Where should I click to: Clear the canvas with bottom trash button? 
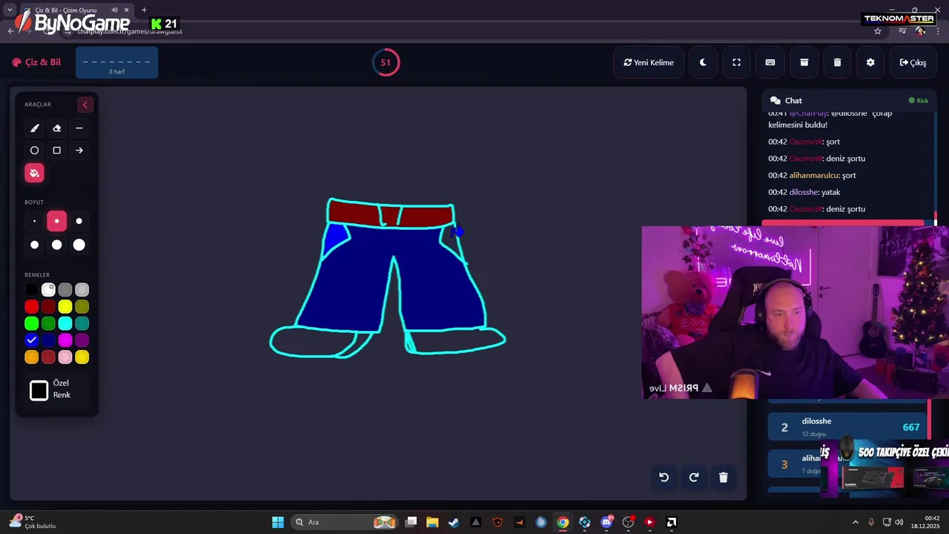[x=724, y=477]
